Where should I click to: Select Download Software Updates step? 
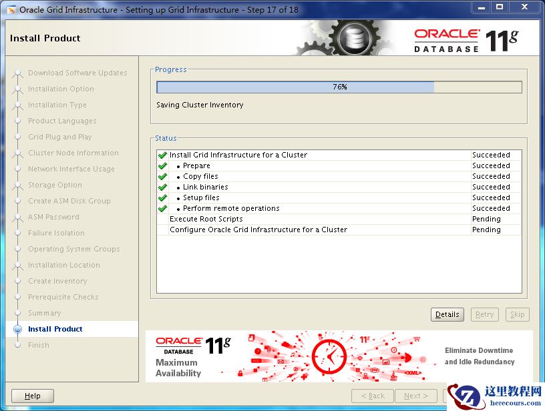(x=77, y=73)
